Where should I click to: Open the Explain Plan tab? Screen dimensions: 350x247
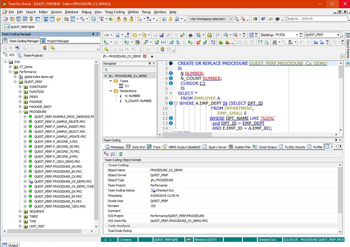coord(240,147)
